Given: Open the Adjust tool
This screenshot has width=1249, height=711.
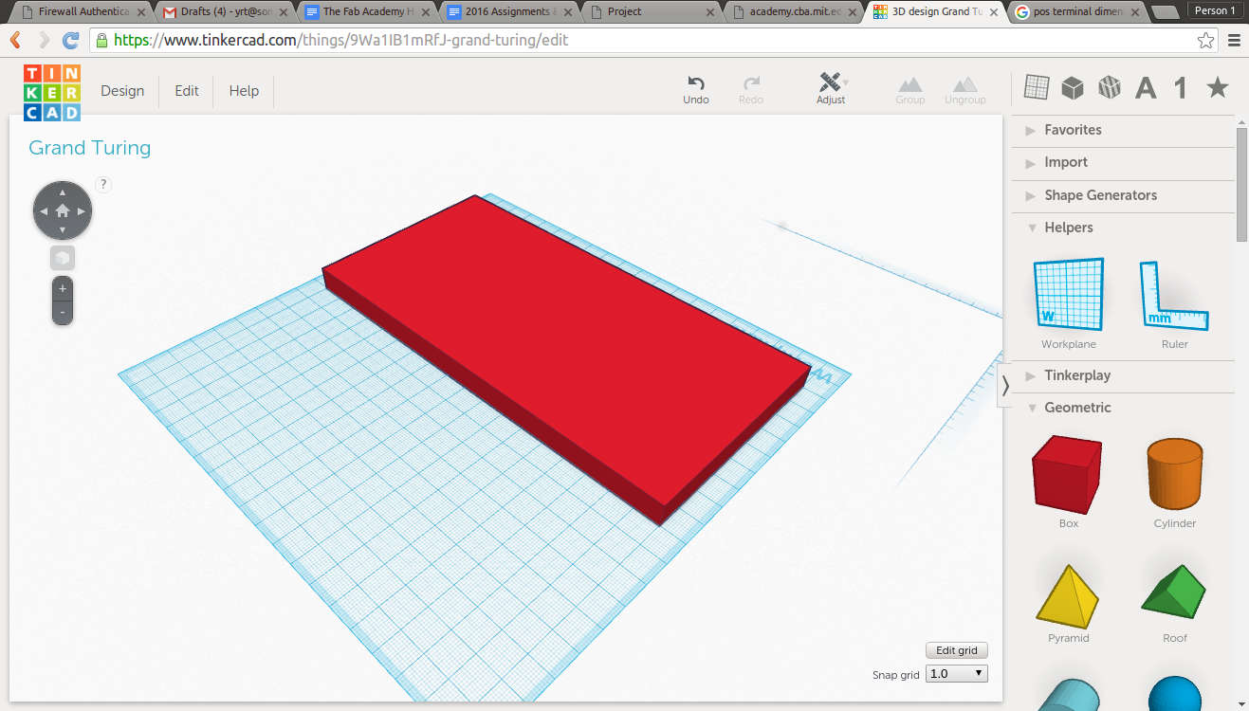Looking at the screenshot, I should pos(831,88).
